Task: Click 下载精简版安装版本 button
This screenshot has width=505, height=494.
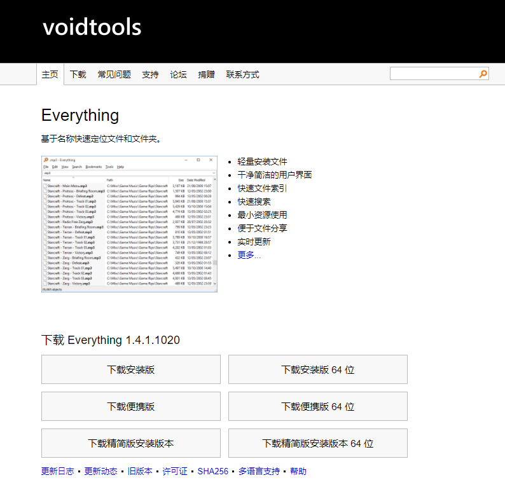Action: coord(131,443)
